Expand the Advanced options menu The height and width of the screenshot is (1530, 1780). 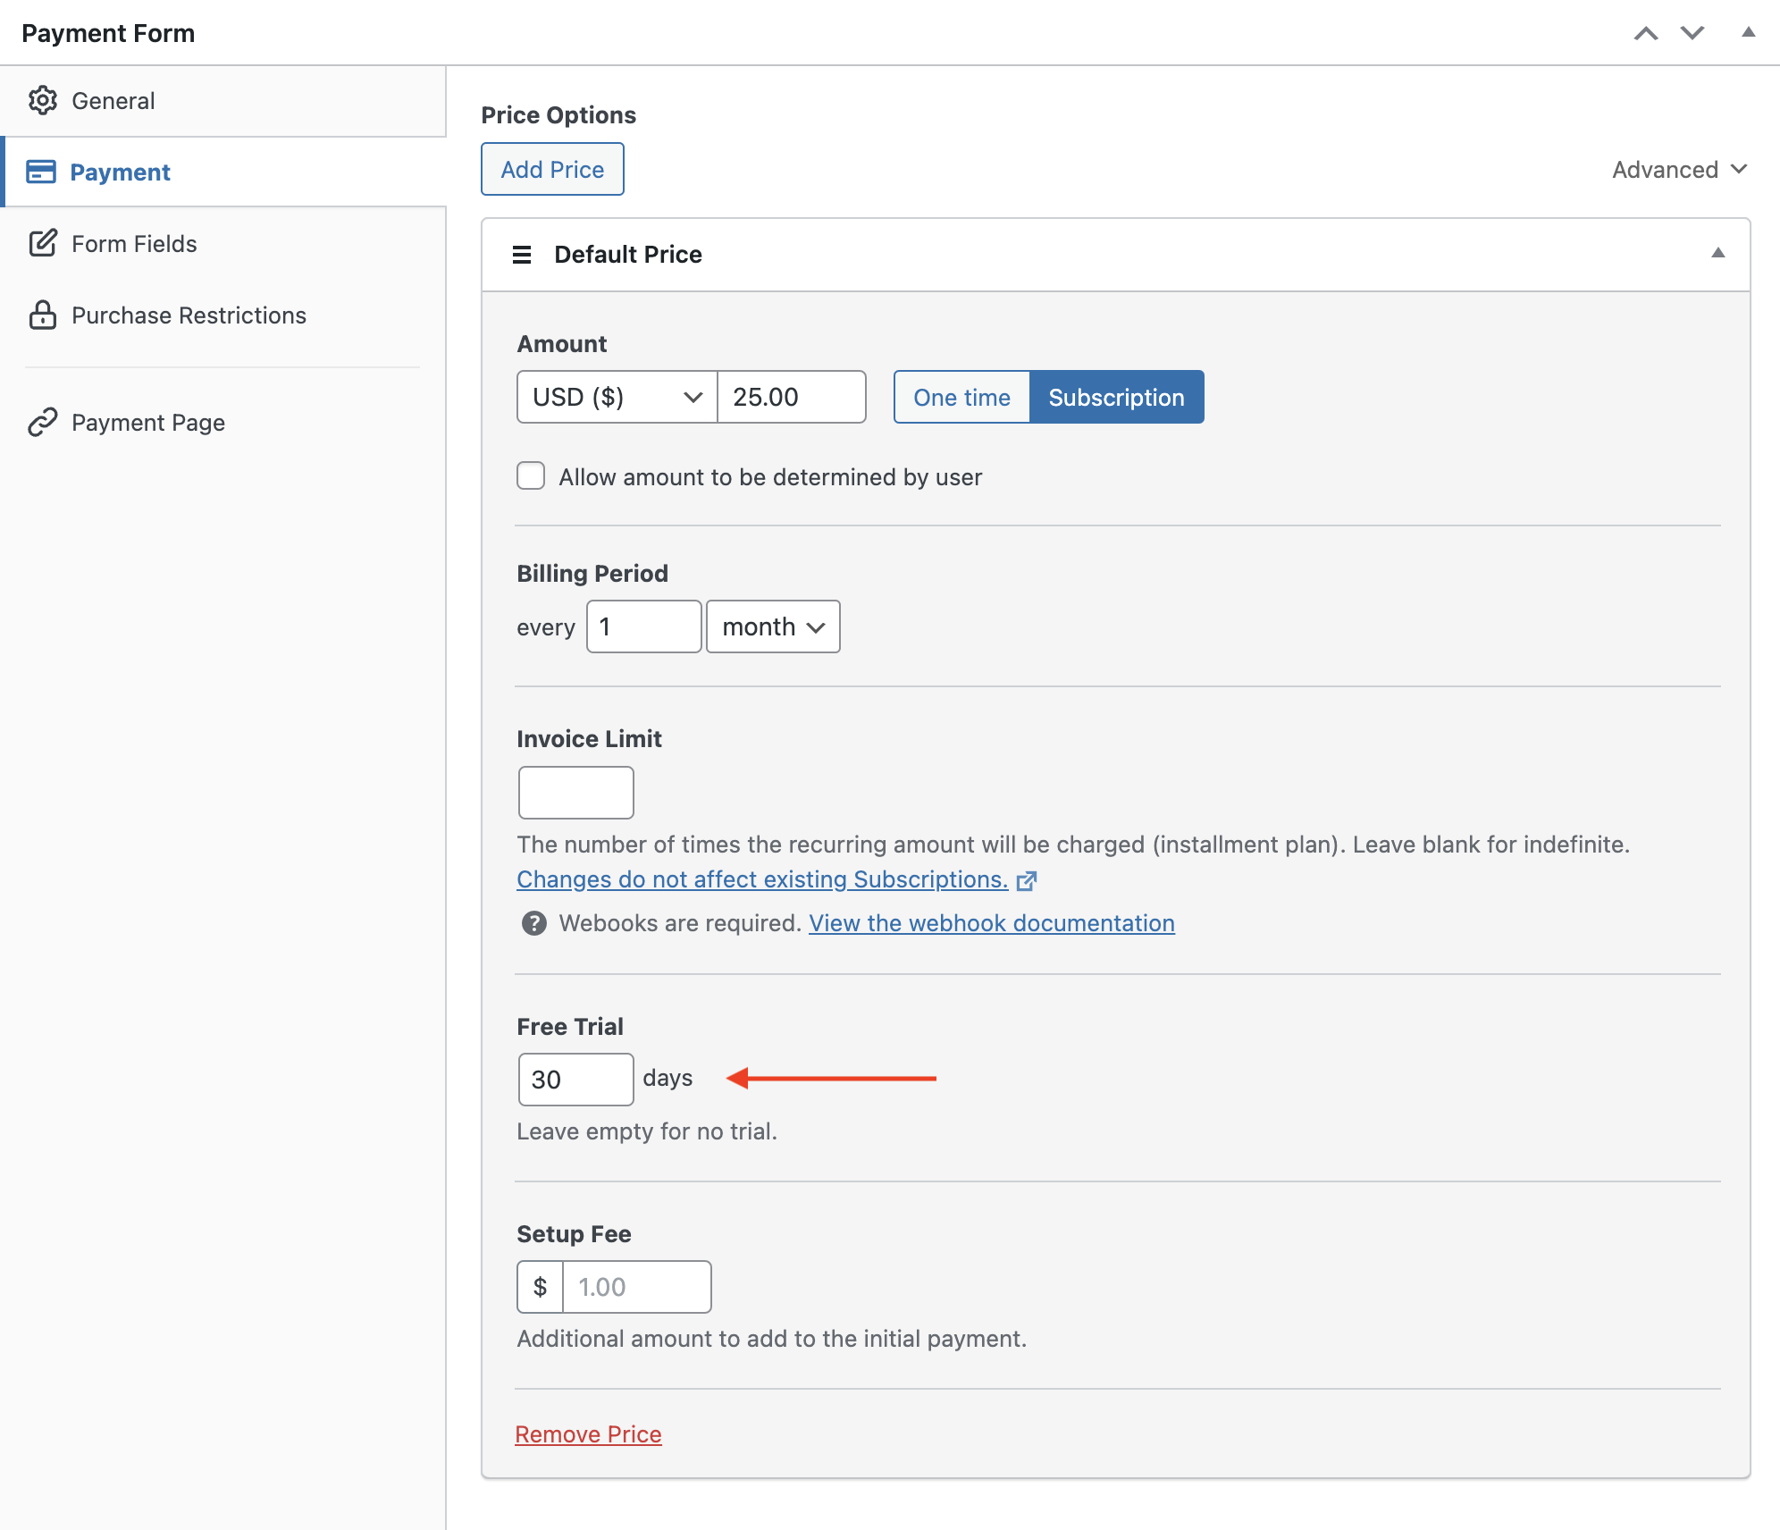1679,170
